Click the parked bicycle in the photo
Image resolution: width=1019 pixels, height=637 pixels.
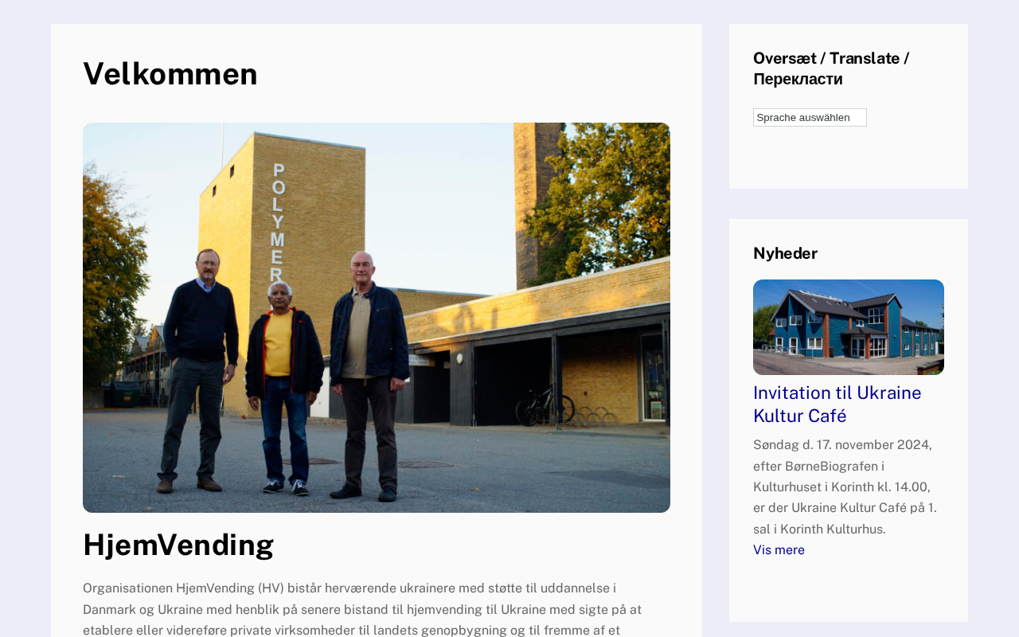point(545,404)
